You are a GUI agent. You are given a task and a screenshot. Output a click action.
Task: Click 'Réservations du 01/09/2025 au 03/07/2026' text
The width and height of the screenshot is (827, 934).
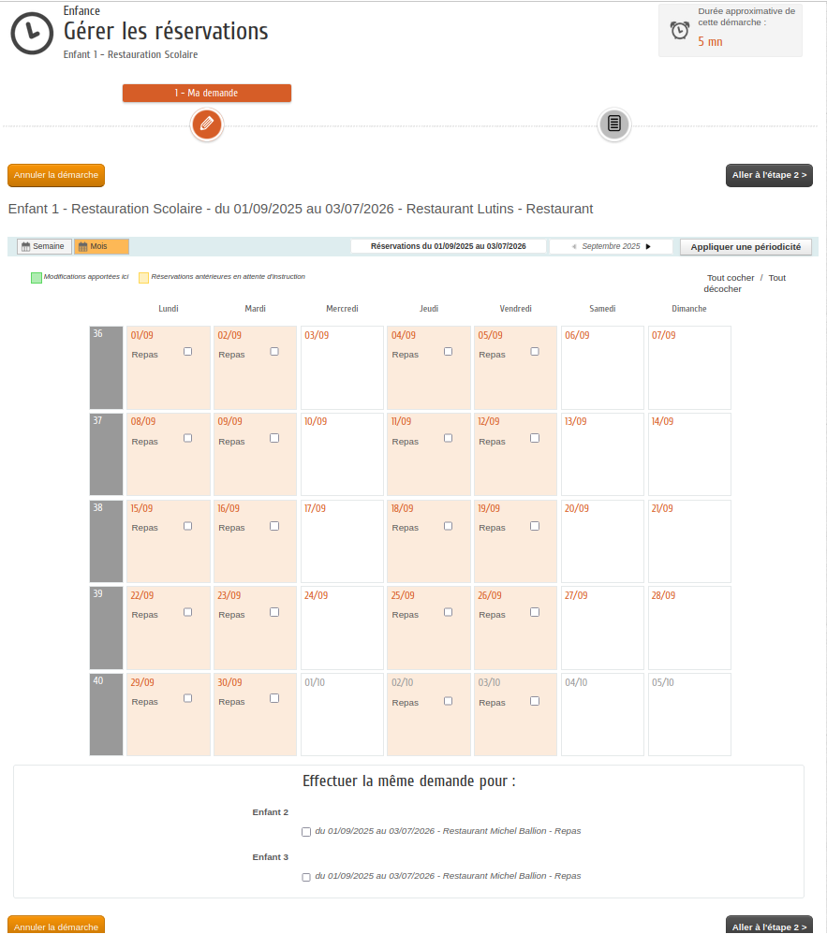click(x=449, y=246)
